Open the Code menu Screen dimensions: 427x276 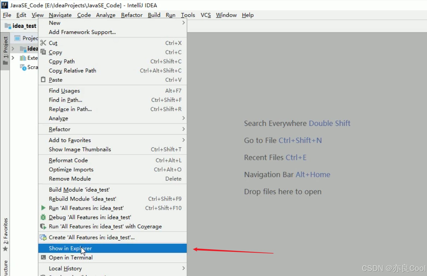(x=84, y=15)
